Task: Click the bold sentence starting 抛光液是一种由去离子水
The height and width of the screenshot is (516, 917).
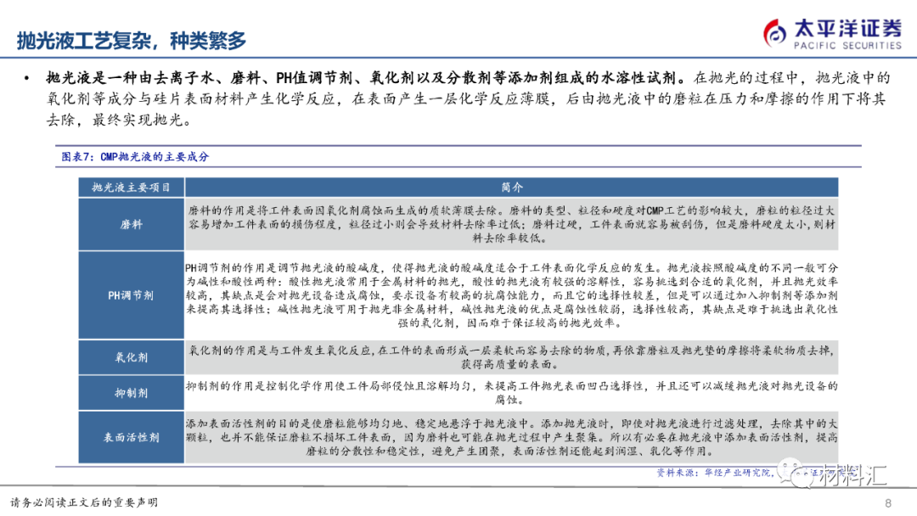Action: point(366,78)
